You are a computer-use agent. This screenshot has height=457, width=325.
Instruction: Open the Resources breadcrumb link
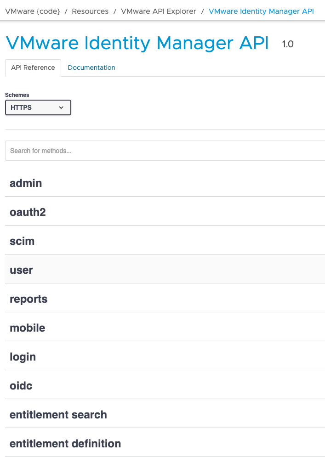[x=90, y=11]
